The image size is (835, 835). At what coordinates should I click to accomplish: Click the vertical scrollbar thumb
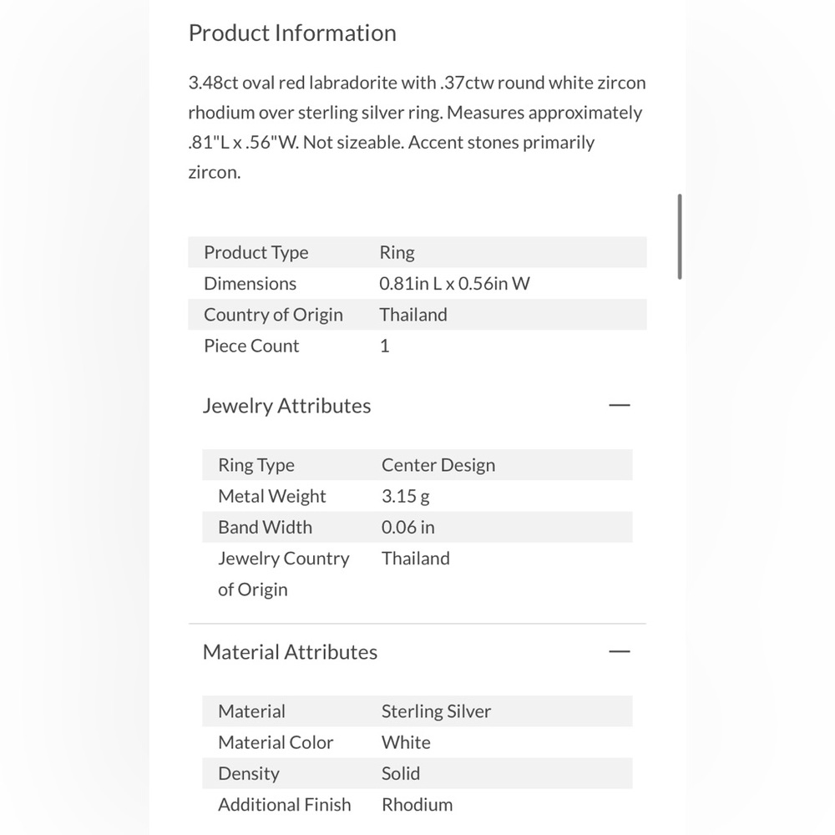click(680, 236)
